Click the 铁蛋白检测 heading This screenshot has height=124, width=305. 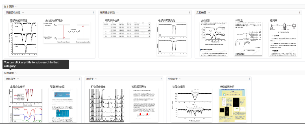pos(178,87)
